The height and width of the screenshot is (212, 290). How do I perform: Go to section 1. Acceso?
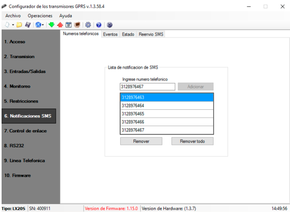(x=15, y=42)
